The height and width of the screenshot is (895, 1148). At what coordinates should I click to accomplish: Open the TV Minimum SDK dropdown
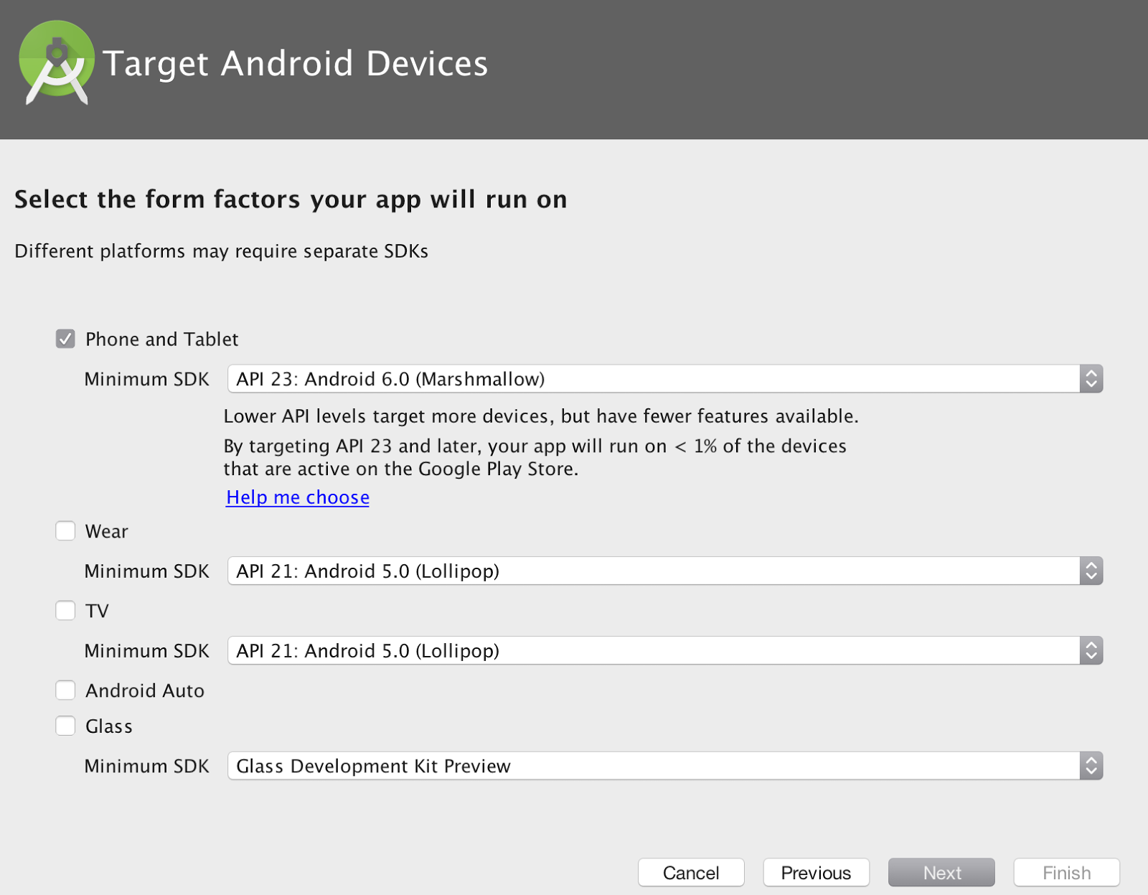coord(665,651)
